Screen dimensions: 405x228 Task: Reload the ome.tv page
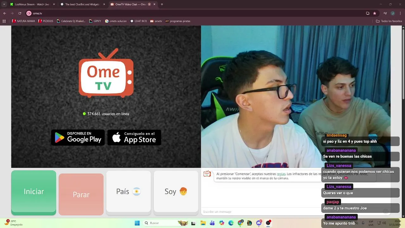pyautogui.click(x=20, y=13)
